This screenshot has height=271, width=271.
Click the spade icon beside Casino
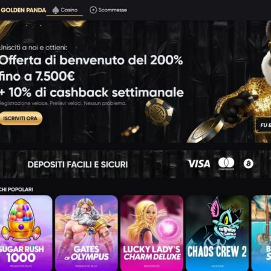(55, 10)
